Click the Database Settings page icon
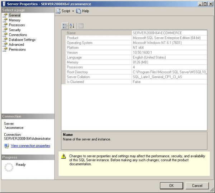 coord(5,40)
